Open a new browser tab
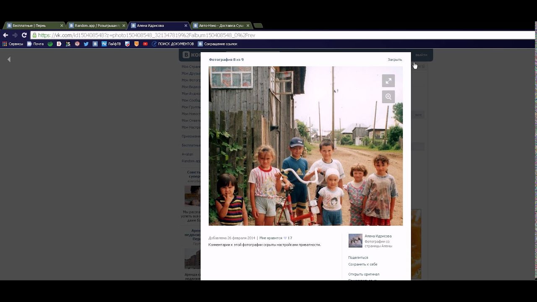This screenshot has height=302, width=537. pyautogui.click(x=258, y=26)
